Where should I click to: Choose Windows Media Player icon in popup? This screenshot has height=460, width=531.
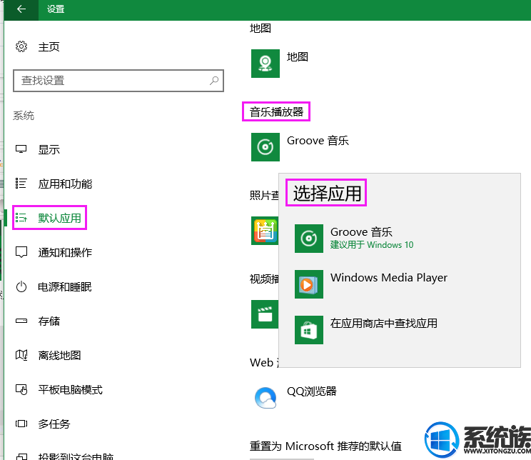click(309, 284)
